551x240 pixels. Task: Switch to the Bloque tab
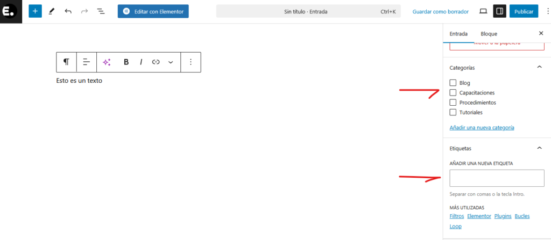[489, 33]
